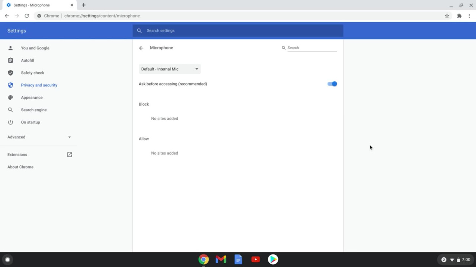This screenshot has width=476, height=267.
Task: Open the Safety check section
Action: click(32, 73)
